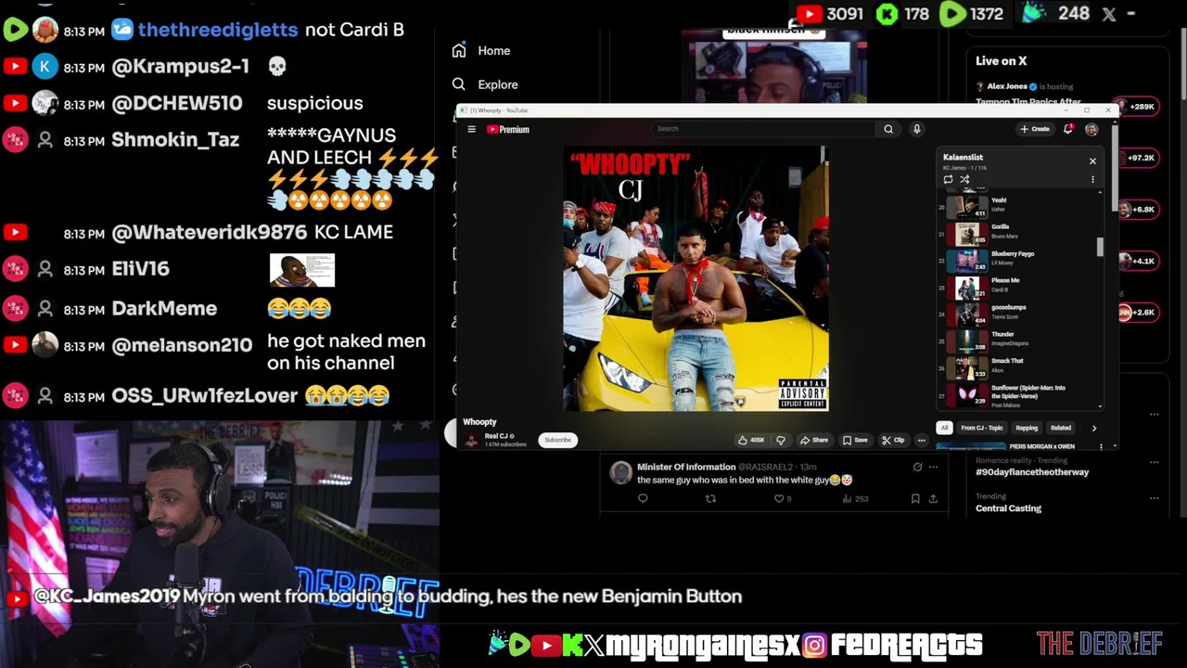Open the YouTube hamburger guide menu
1187x668 pixels.
pyautogui.click(x=471, y=130)
